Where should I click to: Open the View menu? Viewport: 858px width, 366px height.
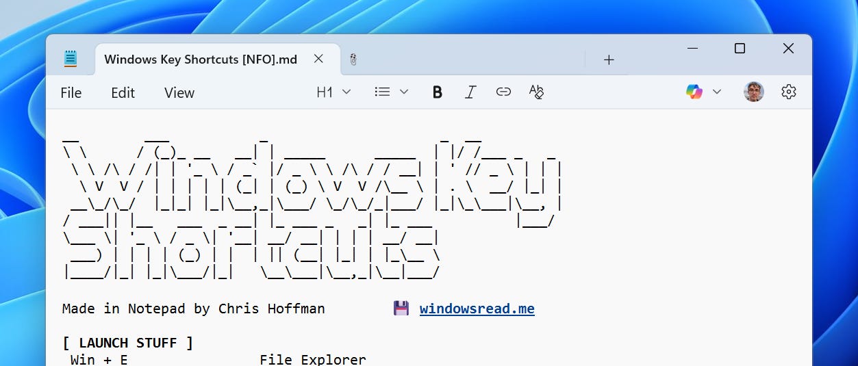pos(179,93)
